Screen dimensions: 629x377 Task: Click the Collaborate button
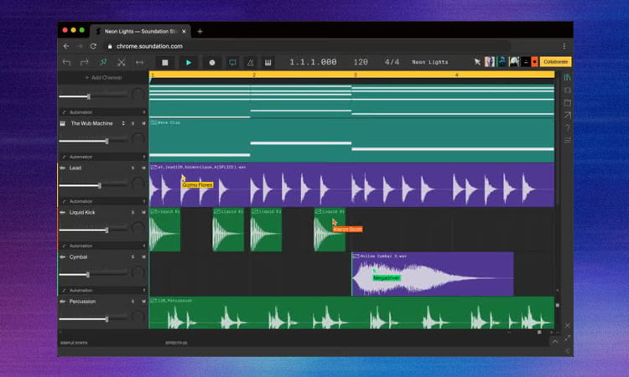coord(555,62)
